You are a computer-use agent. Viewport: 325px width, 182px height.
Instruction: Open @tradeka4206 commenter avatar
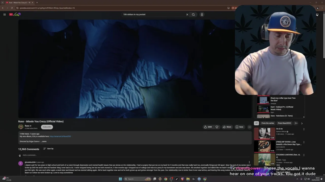click(x=21, y=164)
